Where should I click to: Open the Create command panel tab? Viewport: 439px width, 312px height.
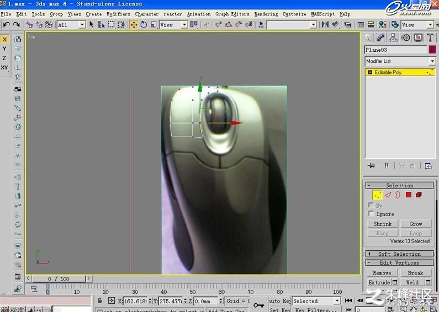click(x=369, y=37)
